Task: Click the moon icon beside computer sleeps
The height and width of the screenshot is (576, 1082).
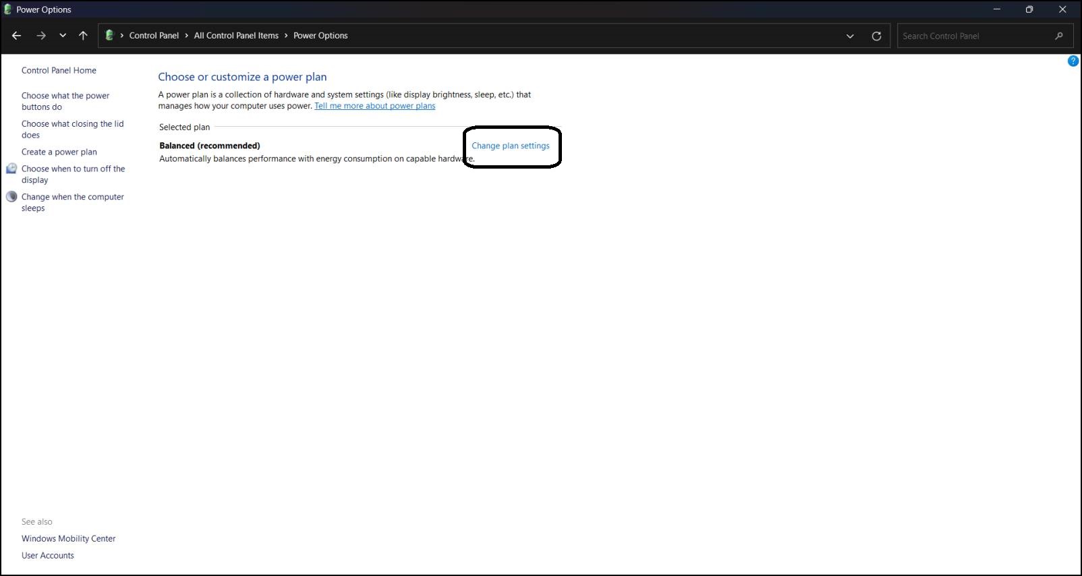Action: tap(11, 197)
